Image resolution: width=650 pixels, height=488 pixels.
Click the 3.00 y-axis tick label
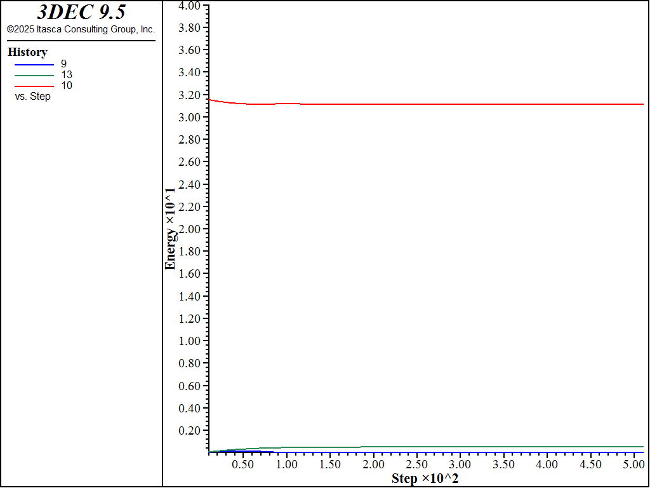tap(189, 118)
